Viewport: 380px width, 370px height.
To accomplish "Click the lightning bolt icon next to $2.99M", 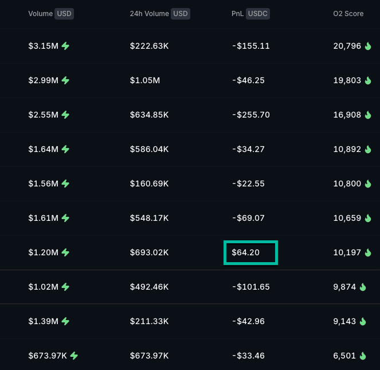I will tap(65, 80).
